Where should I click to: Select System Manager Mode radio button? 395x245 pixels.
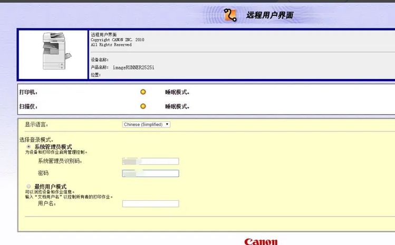coord(28,146)
